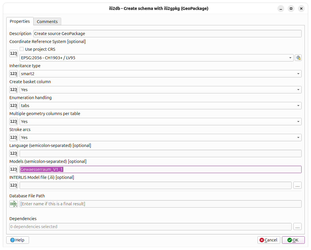This screenshot has width=311, height=250.
Task: Click the Models field containing Gewaesserraum_V1_1
Action: (160, 169)
